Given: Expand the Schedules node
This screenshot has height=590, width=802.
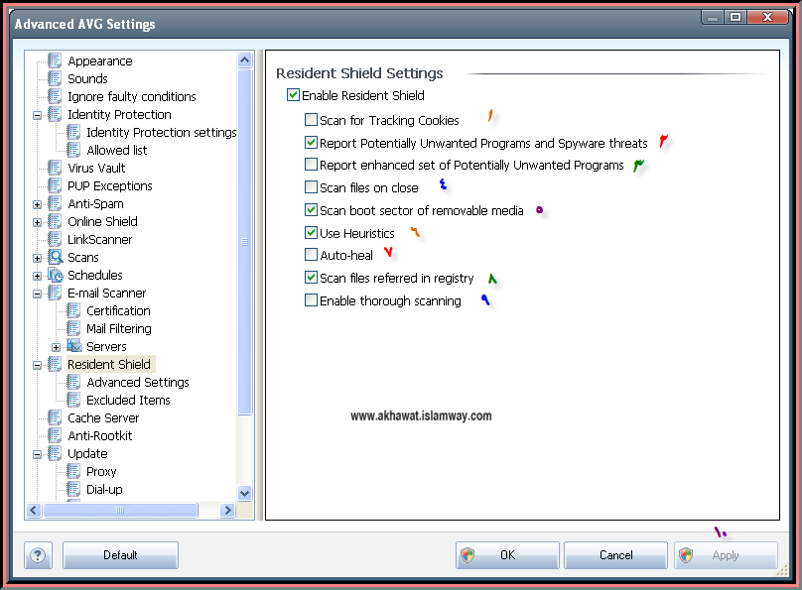Looking at the screenshot, I should [37, 277].
